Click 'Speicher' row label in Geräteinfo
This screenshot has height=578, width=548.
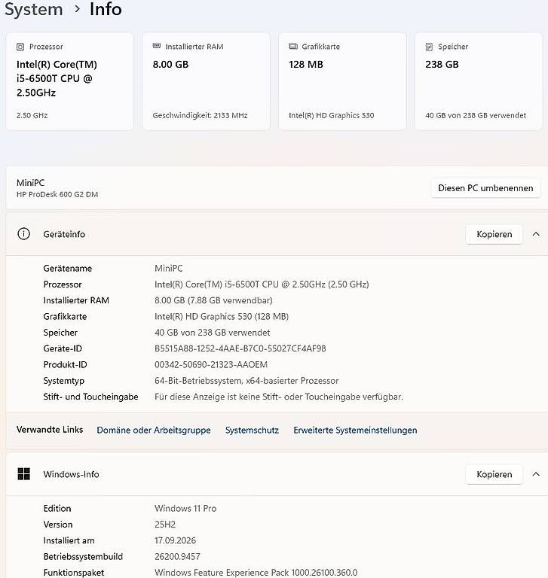[x=60, y=333]
